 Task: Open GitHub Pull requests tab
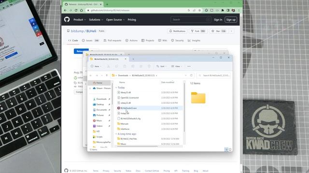[x=112, y=40]
